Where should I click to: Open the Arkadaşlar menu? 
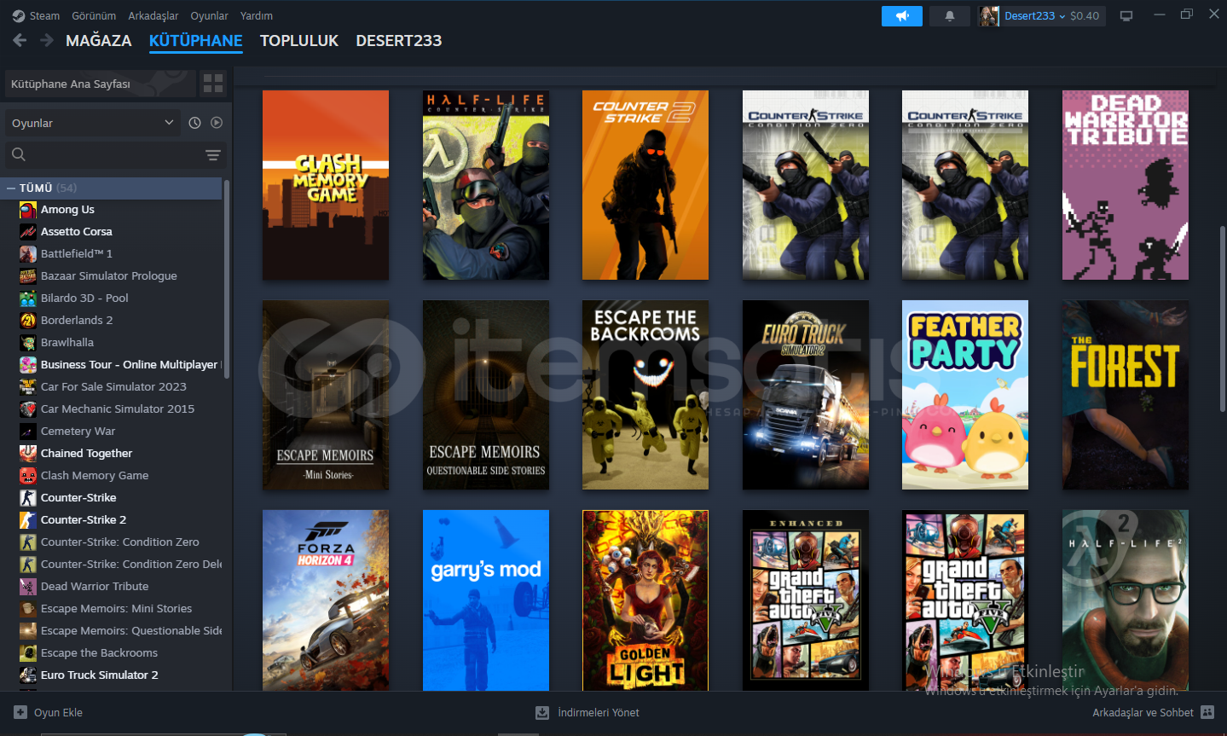pyautogui.click(x=153, y=16)
